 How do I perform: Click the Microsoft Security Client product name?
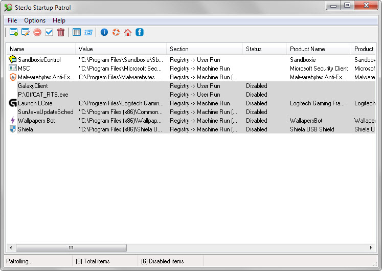pos(319,69)
